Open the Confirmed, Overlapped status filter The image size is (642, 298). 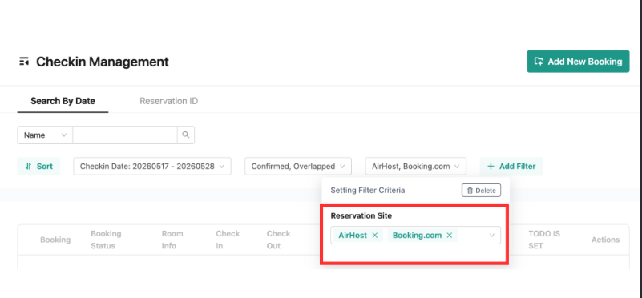[x=298, y=166]
